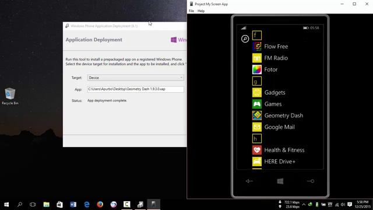373x210 pixels.
Task: Click the App path input field
Action: [x=136, y=89]
